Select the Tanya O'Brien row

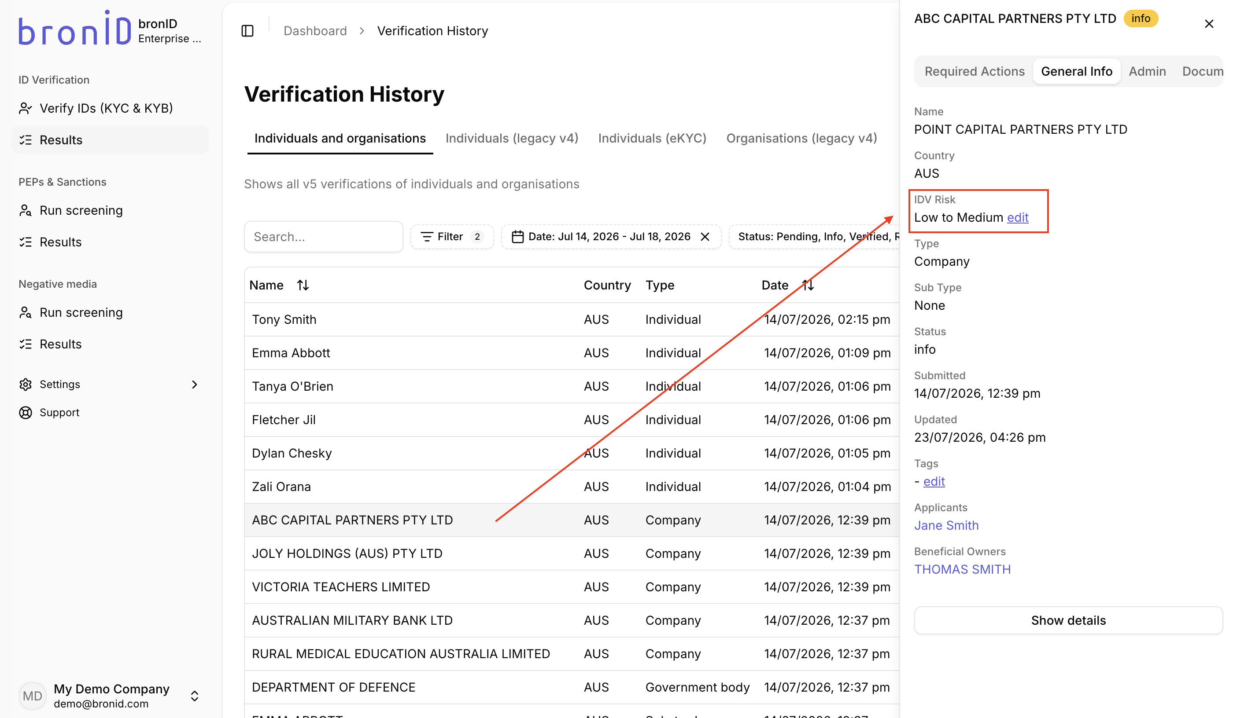(x=572, y=386)
